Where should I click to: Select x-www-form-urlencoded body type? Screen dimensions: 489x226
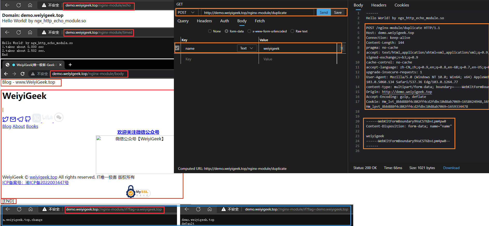[249, 31]
